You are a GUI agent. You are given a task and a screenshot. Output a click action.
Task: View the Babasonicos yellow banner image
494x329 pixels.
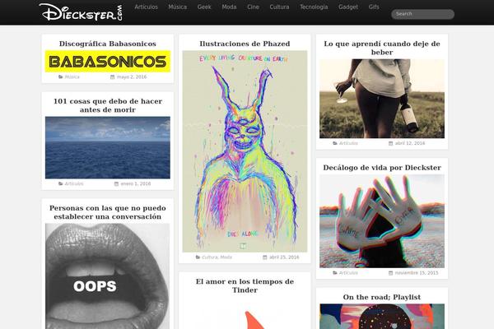107,62
